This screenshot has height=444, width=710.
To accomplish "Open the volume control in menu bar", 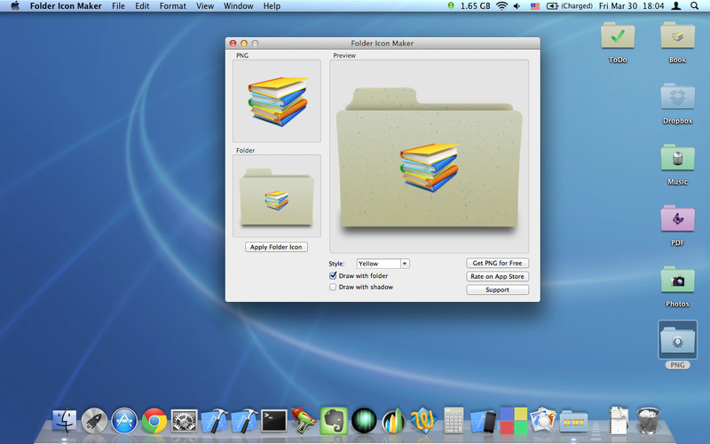I will [x=517, y=6].
